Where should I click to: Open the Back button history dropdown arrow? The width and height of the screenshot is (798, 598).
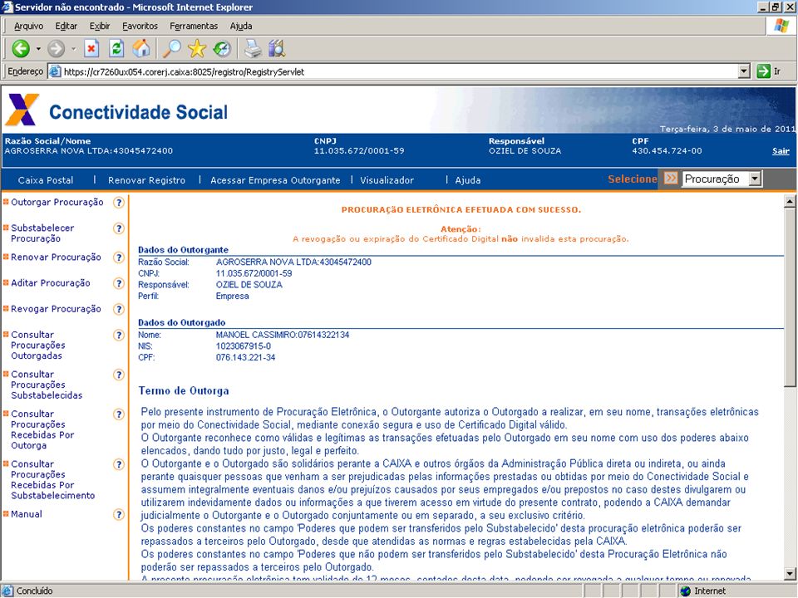(38, 49)
